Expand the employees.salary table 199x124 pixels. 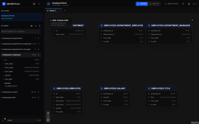(x=10, y=92)
